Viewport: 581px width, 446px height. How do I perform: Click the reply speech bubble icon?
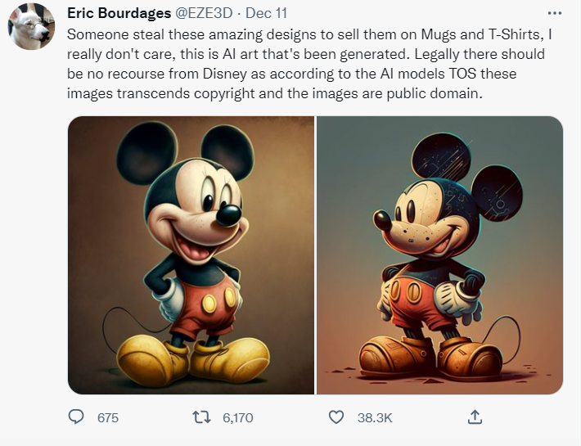click(76, 417)
